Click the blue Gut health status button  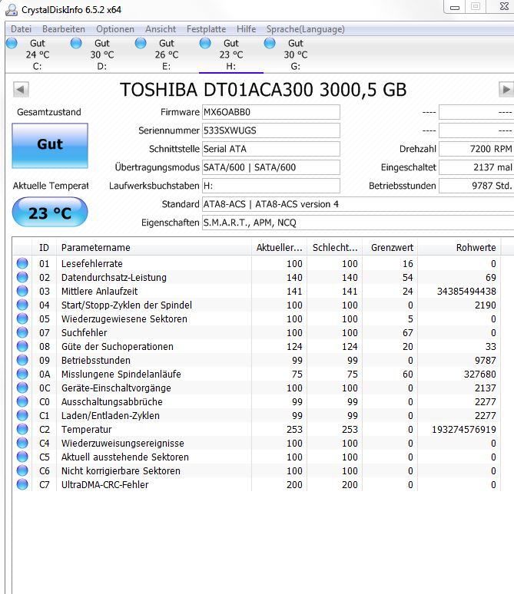tap(50, 146)
